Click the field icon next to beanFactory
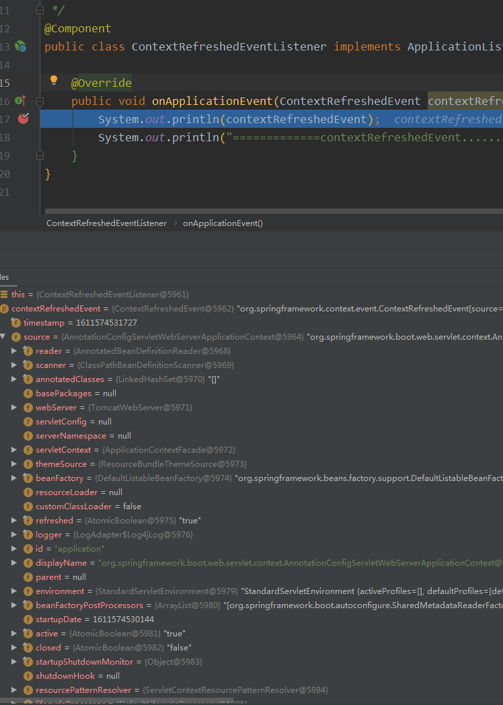 [x=28, y=478]
